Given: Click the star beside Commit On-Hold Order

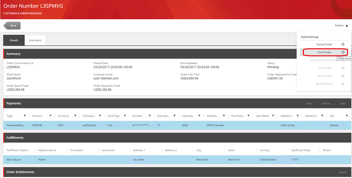Looking at the screenshot, I should coord(343,60).
